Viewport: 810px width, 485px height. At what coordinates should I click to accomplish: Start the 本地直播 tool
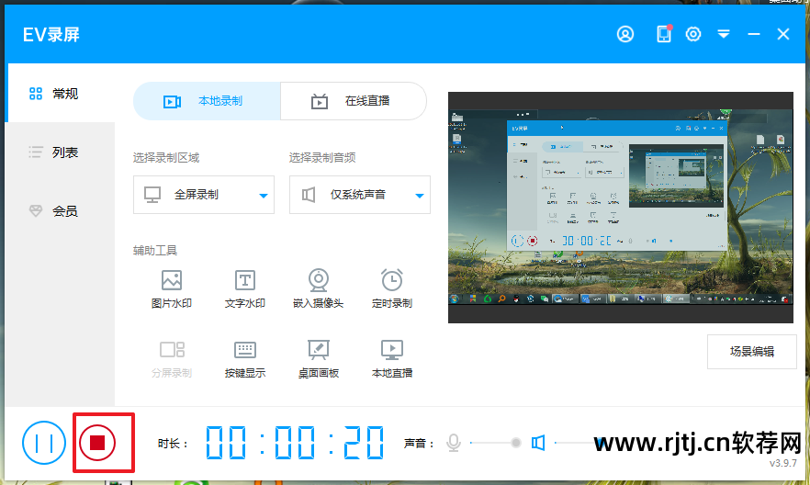392,359
